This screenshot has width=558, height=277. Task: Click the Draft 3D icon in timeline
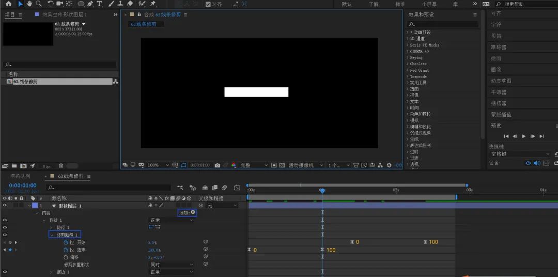tap(193, 187)
